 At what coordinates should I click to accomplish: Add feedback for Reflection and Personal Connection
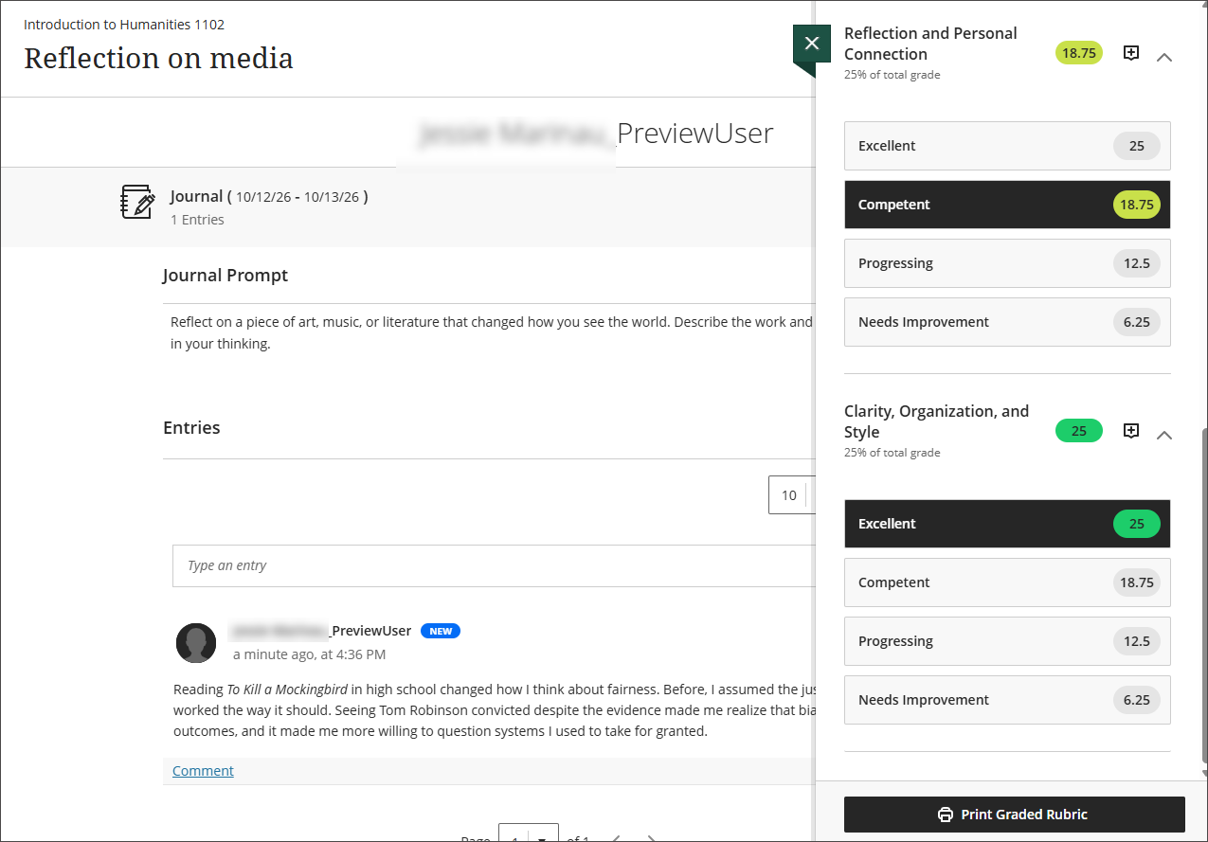(1130, 53)
